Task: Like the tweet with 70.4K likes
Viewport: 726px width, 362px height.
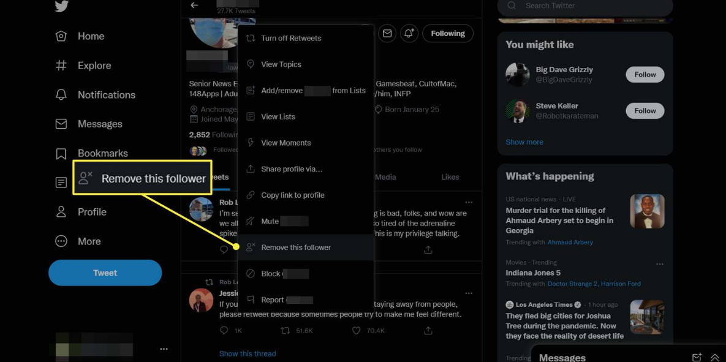Action: (x=357, y=331)
